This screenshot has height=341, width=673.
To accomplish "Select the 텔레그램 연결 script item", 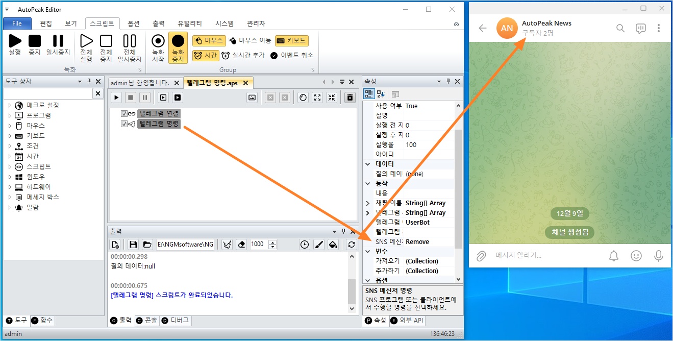I will click(x=159, y=113).
